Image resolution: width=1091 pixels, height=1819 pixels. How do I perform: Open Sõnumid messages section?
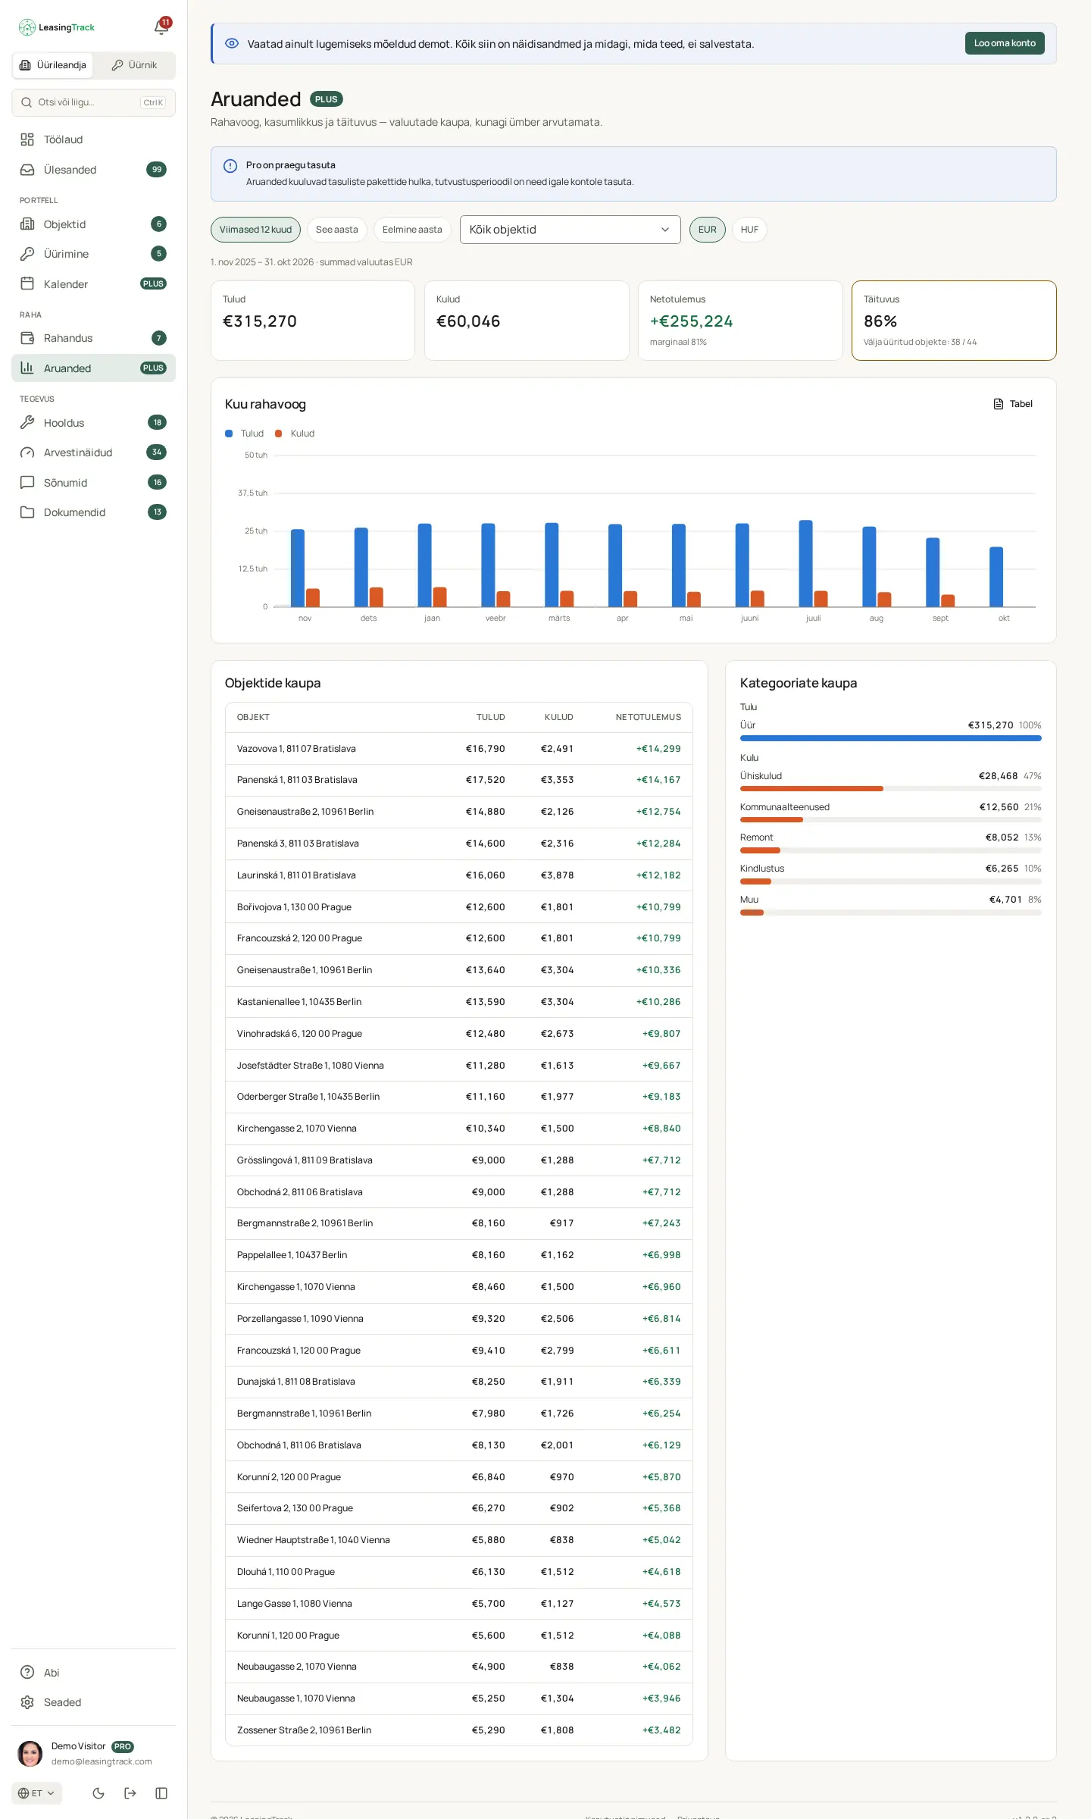[x=93, y=483]
